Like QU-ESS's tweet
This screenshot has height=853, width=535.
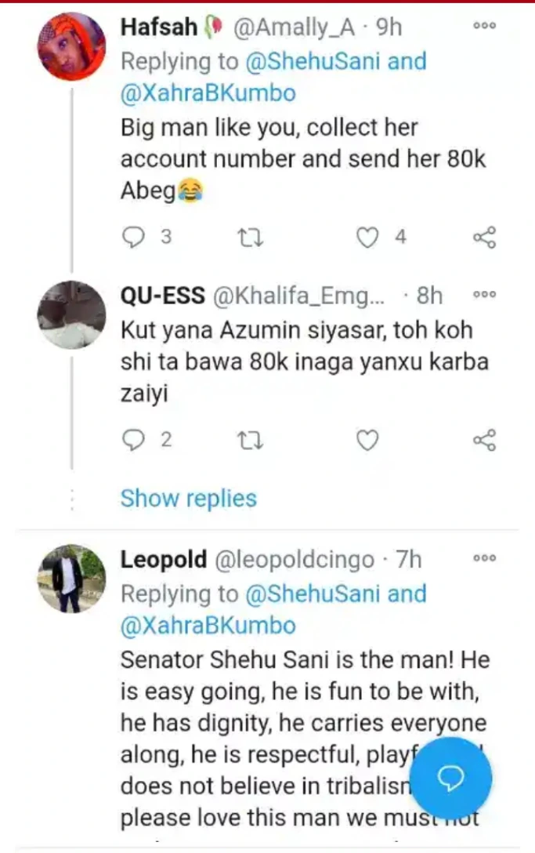tap(367, 441)
